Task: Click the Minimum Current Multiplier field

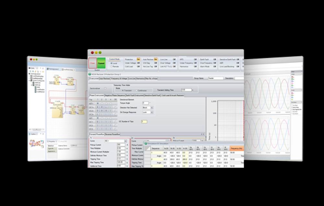Action: point(121,152)
